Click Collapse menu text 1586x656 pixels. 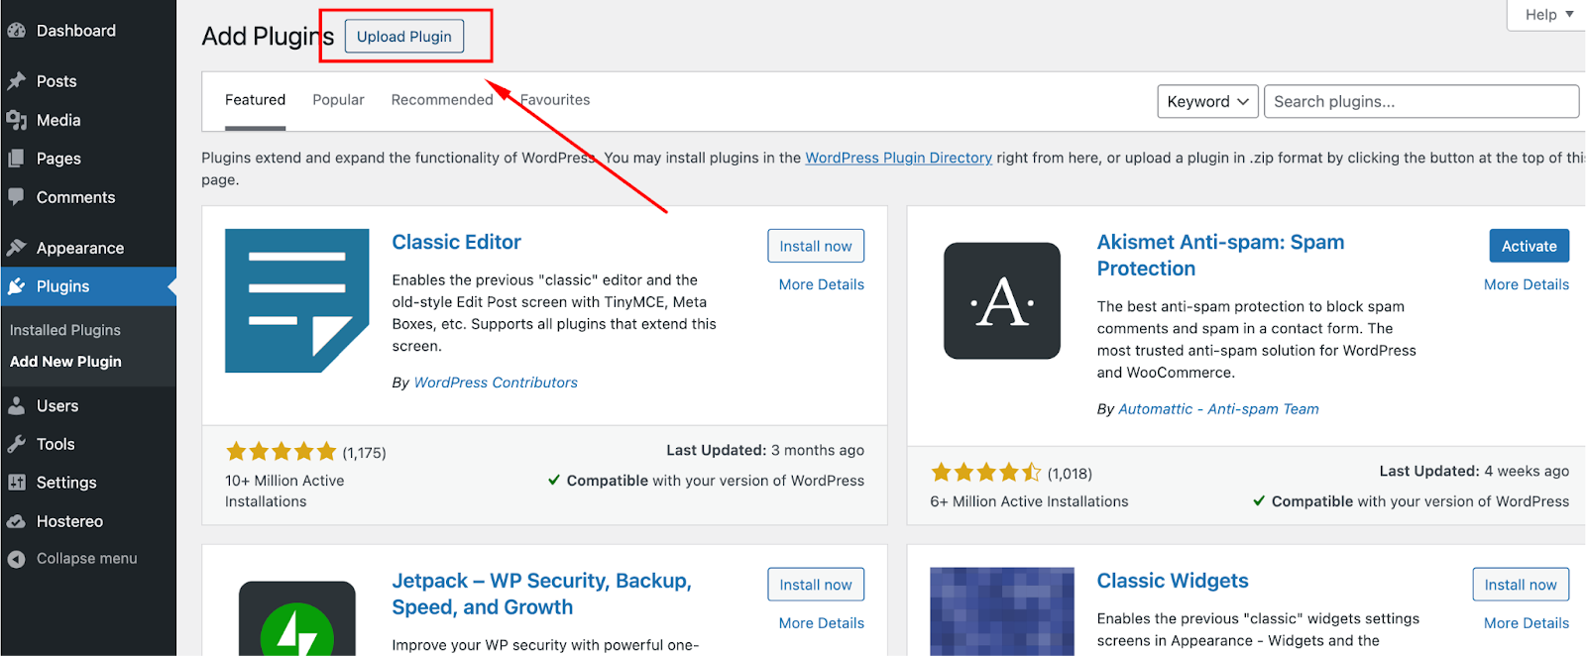click(87, 559)
